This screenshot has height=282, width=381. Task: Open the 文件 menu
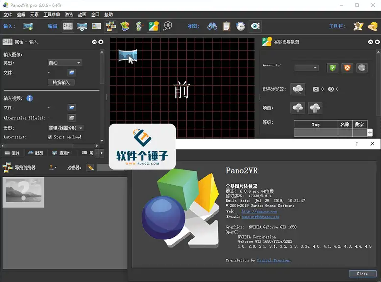(8, 15)
